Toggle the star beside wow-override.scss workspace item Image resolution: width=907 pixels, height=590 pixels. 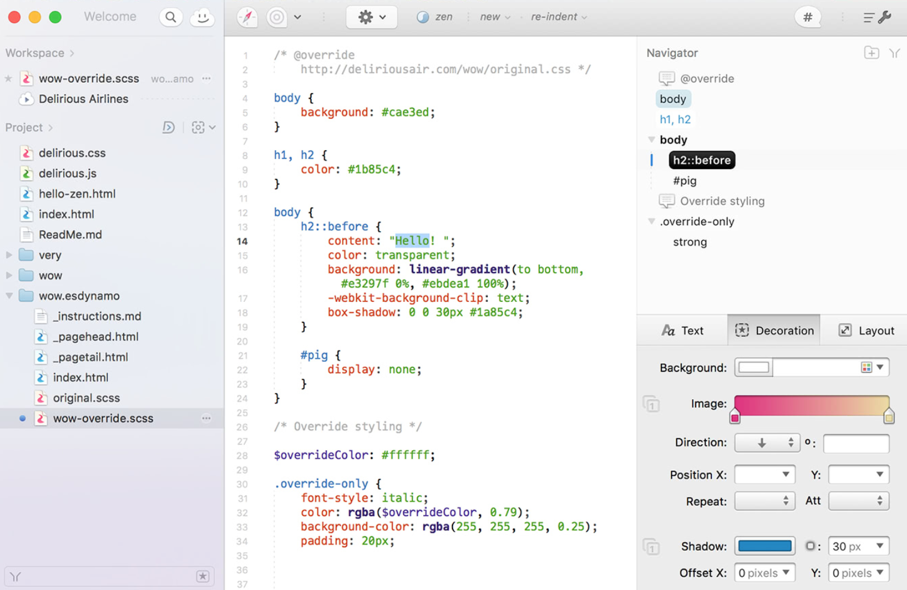(8, 79)
